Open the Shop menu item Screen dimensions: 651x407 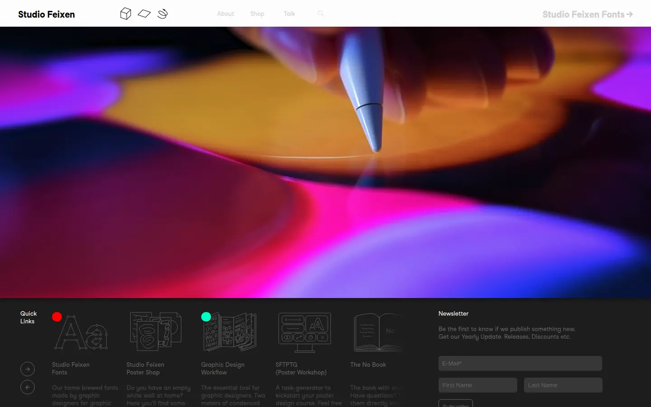(x=257, y=14)
